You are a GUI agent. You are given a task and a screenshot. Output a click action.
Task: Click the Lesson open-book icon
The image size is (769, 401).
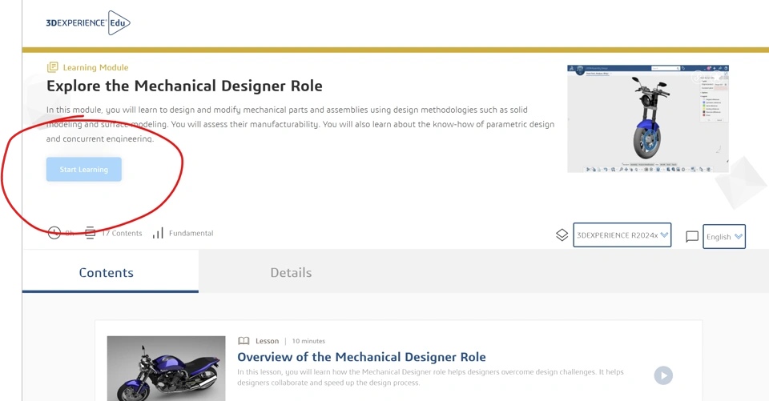click(244, 341)
